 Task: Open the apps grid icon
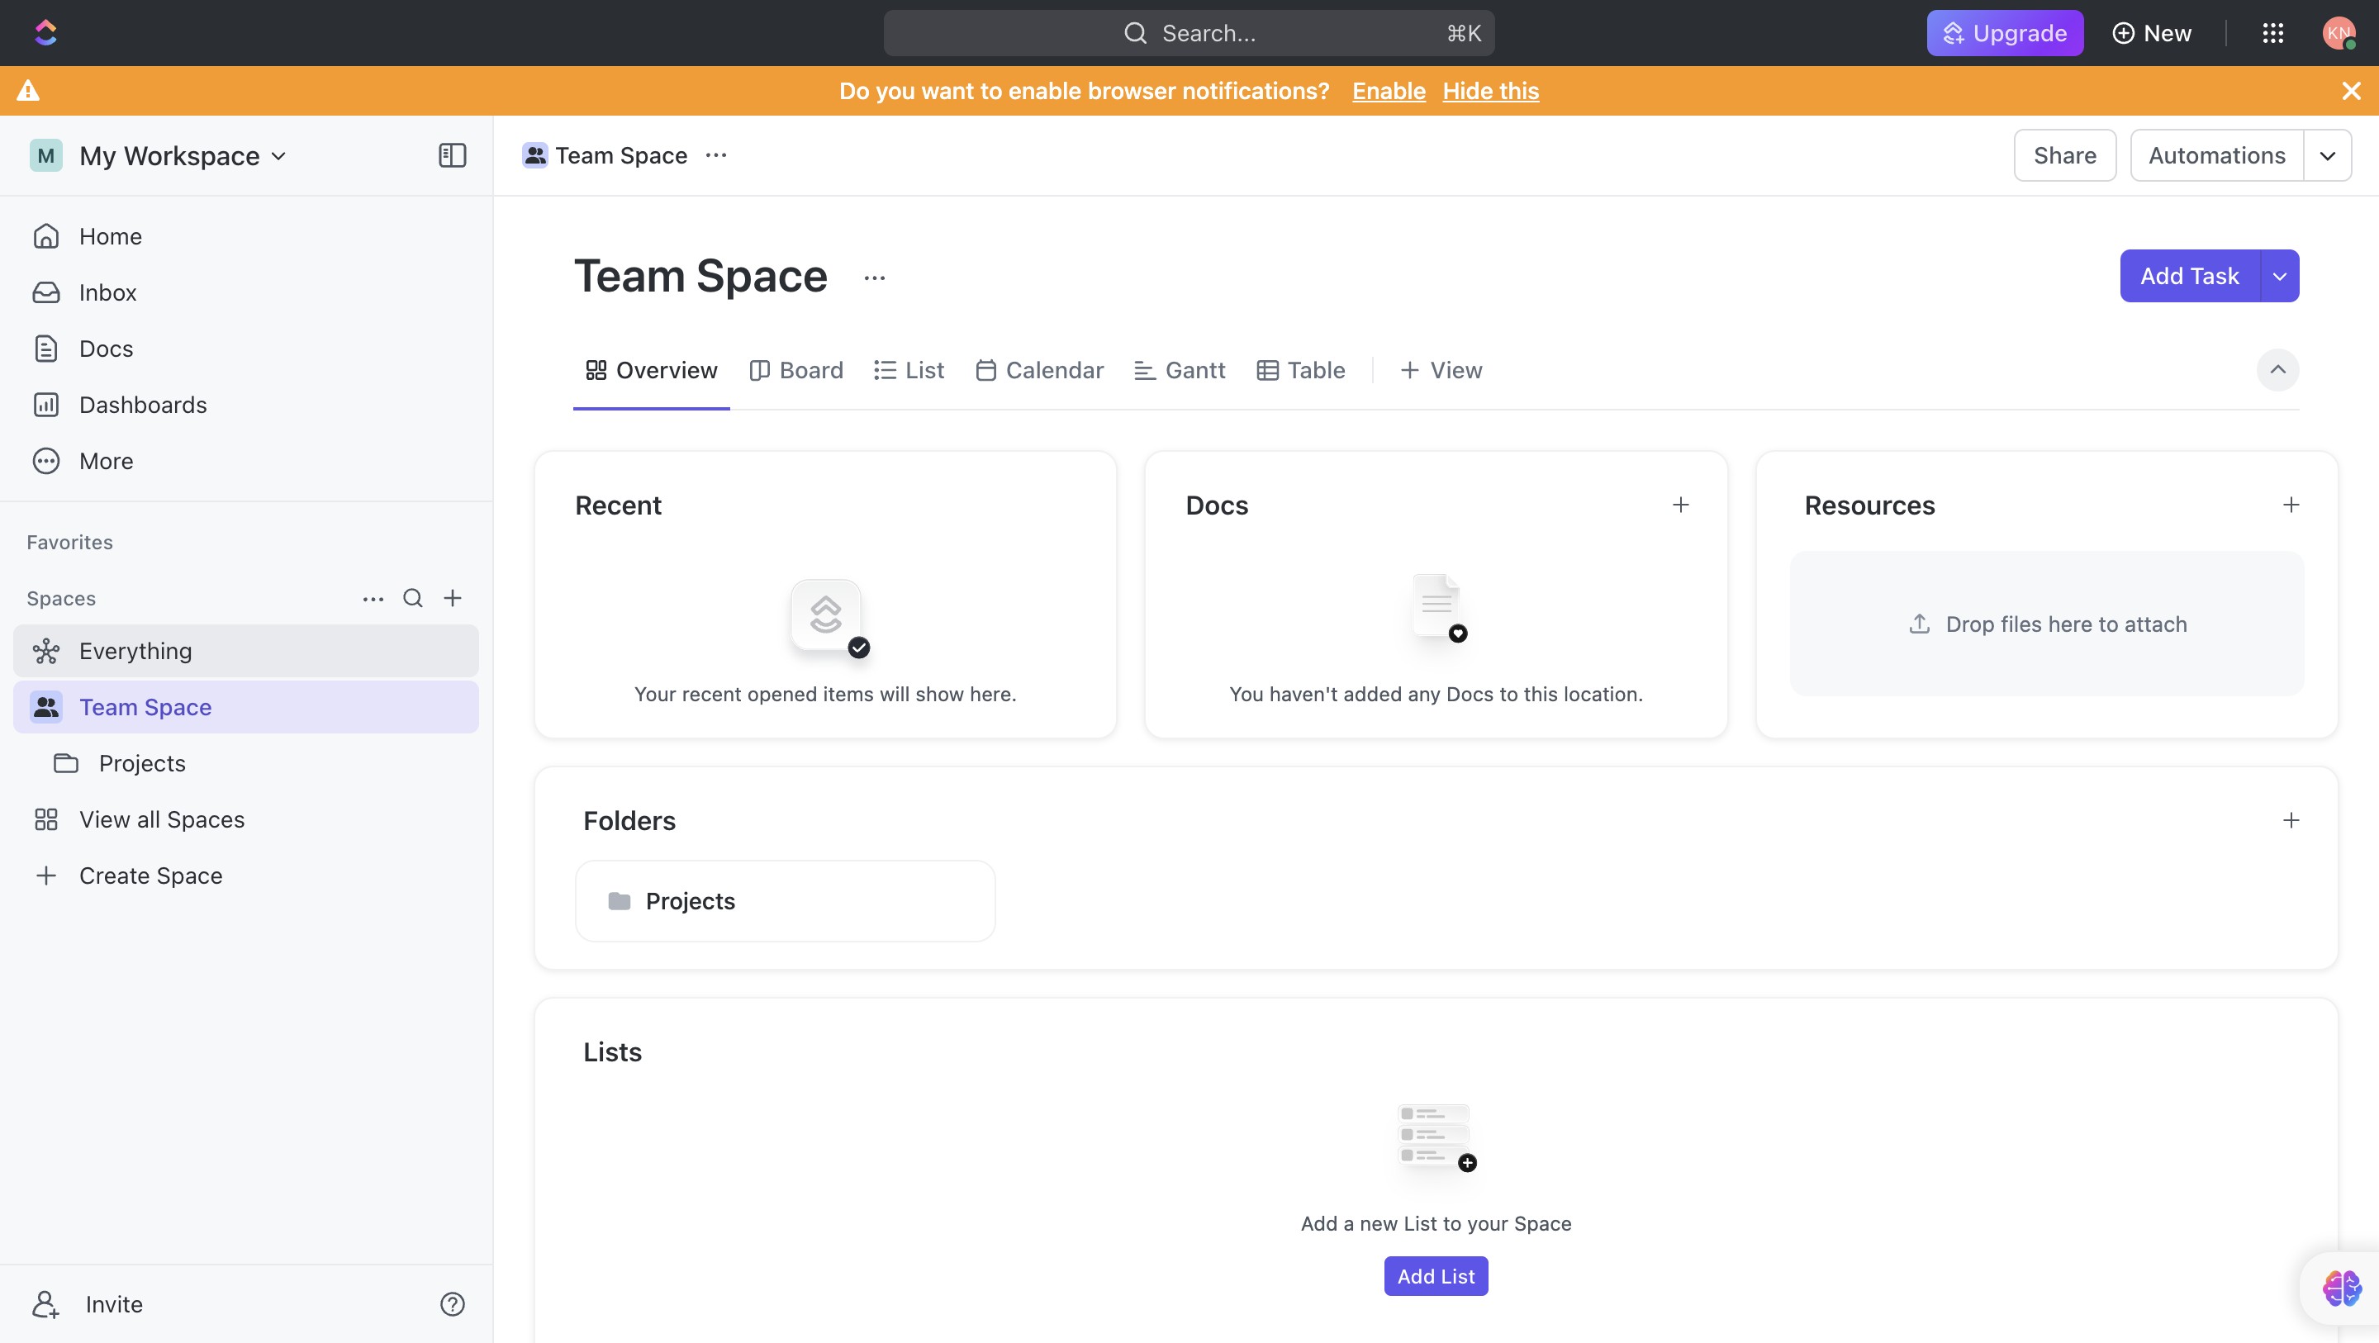coord(2272,33)
